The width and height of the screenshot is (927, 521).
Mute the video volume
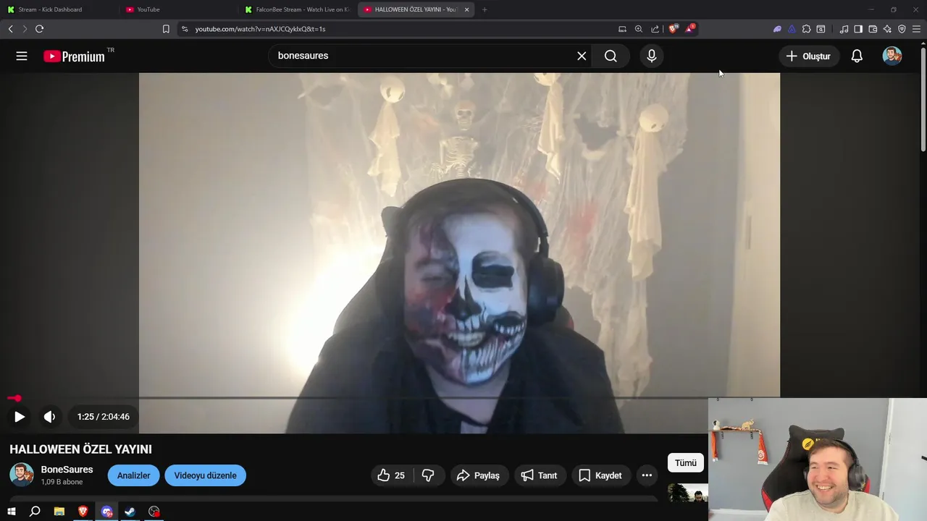click(49, 417)
